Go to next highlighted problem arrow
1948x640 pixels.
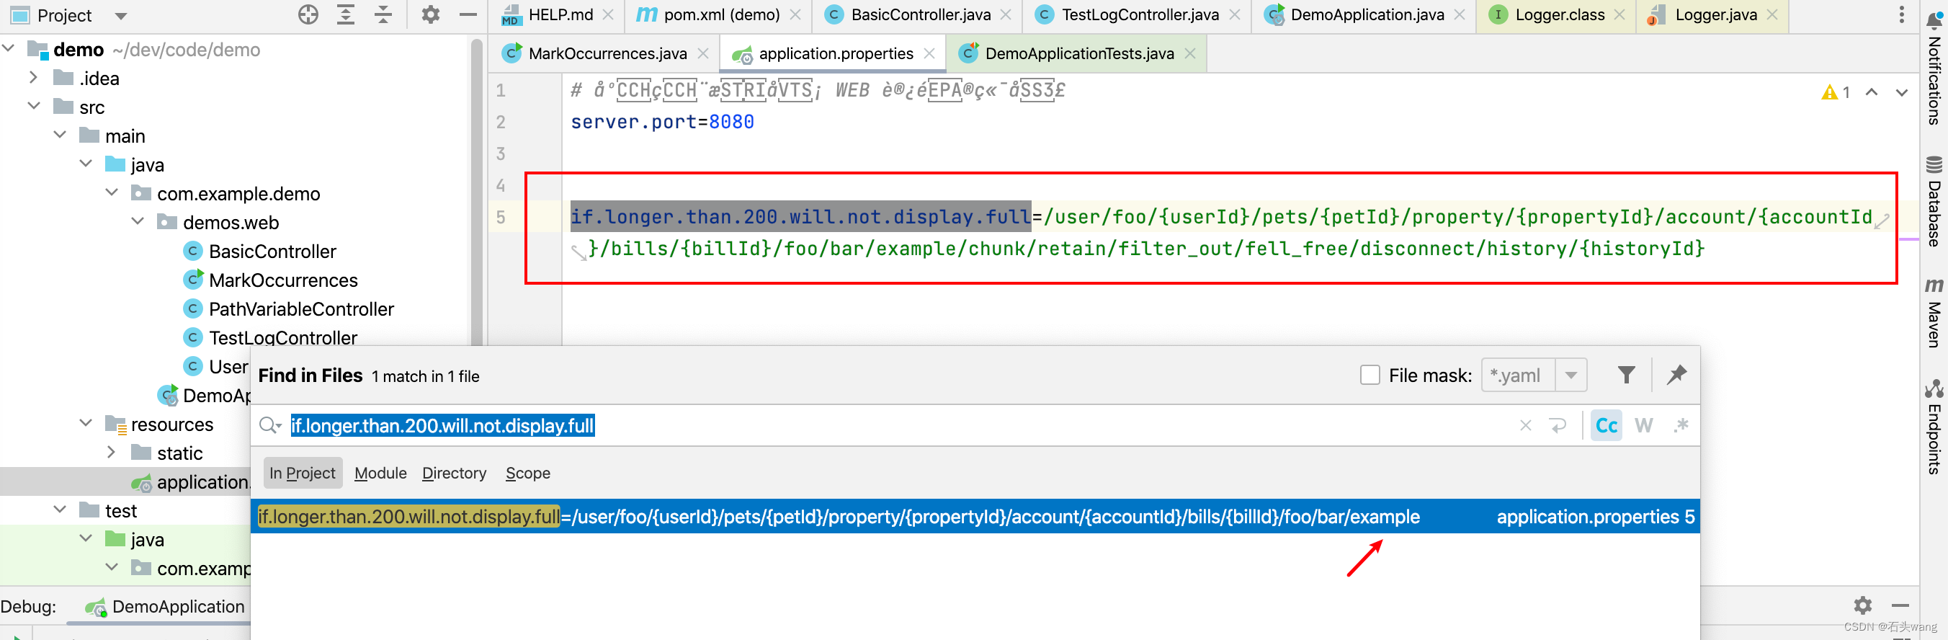click(x=1902, y=92)
